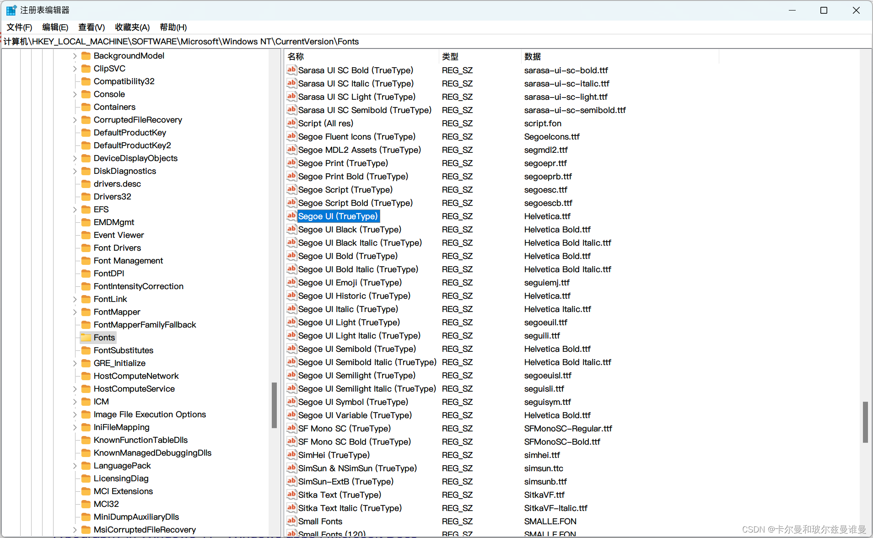Click the folder icon of MCI32
873x538 pixels.
point(86,504)
